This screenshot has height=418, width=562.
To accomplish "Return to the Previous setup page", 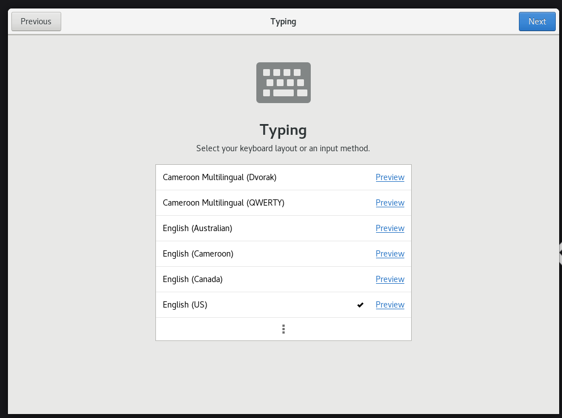I will pos(36,22).
